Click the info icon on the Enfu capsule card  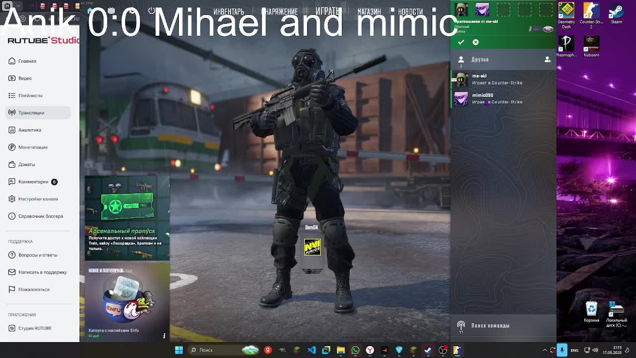click(x=164, y=336)
